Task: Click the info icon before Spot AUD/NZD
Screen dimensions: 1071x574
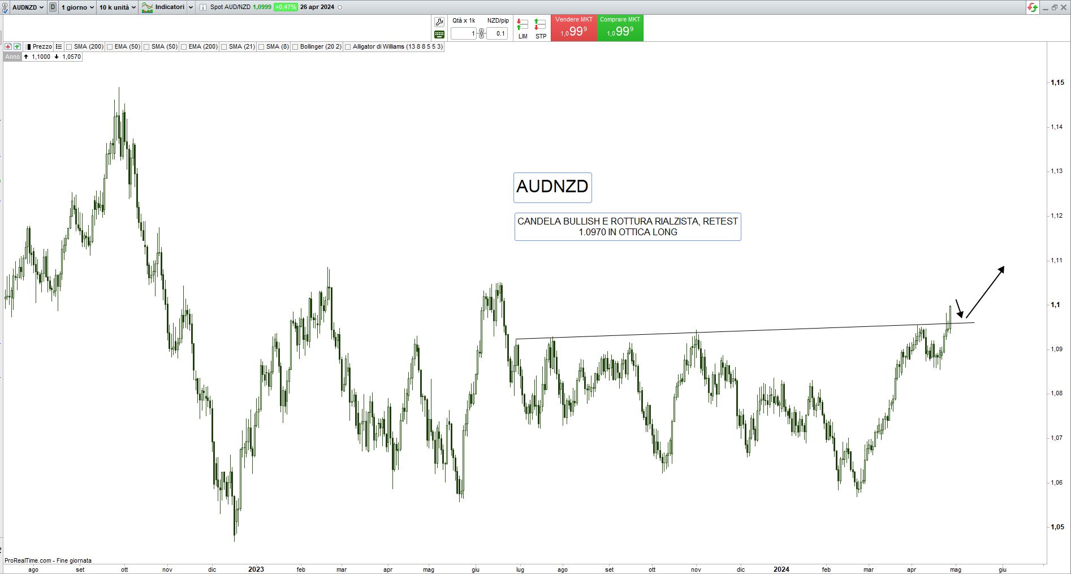Action: pos(203,7)
